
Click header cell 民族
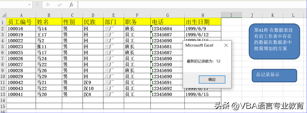93,22
